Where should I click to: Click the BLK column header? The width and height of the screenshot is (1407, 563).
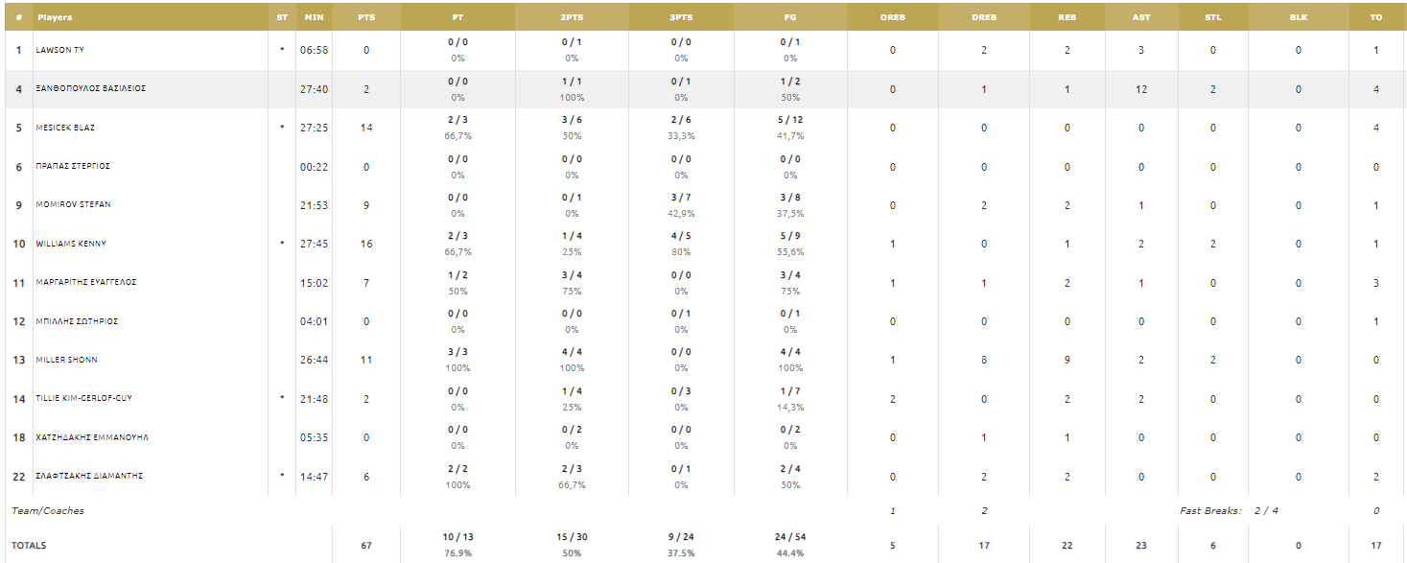[1299, 17]
